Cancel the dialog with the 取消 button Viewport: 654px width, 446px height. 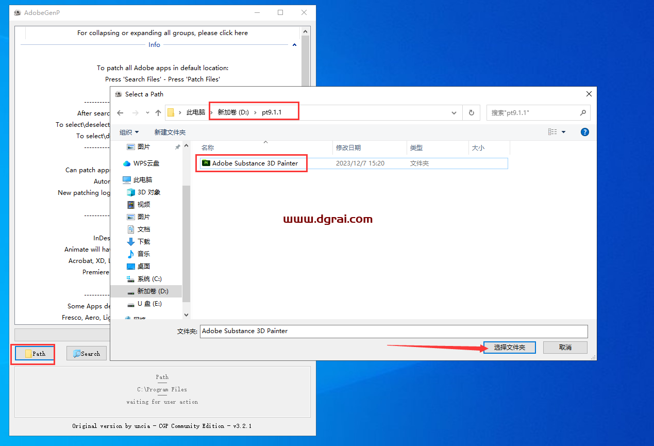click(565, 348)
